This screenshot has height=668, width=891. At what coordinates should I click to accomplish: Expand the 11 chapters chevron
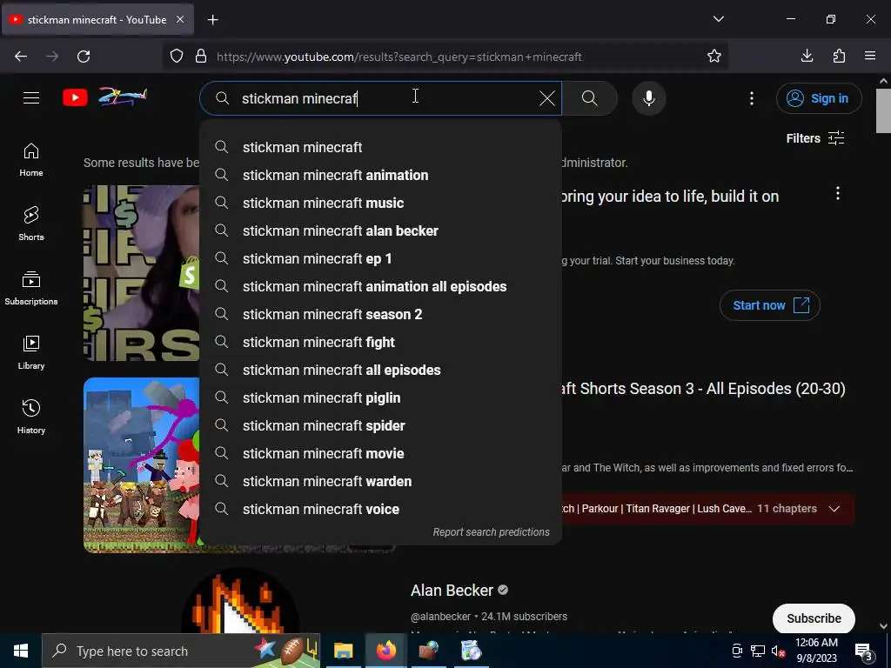tap(834, 509)
